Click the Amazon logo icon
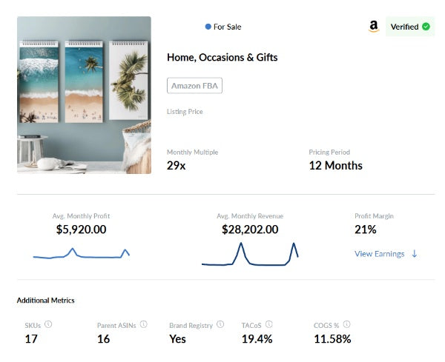Screen dimensions: 445x362 click(374, 27)
